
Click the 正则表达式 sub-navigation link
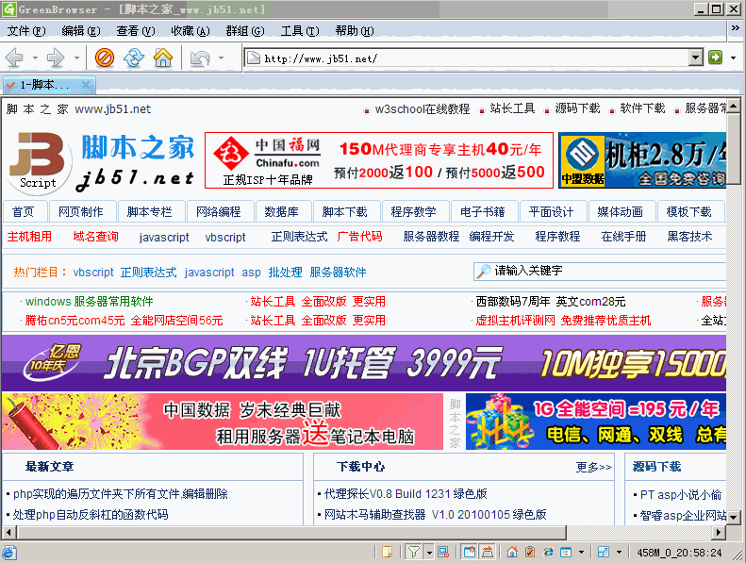[299, 237]
